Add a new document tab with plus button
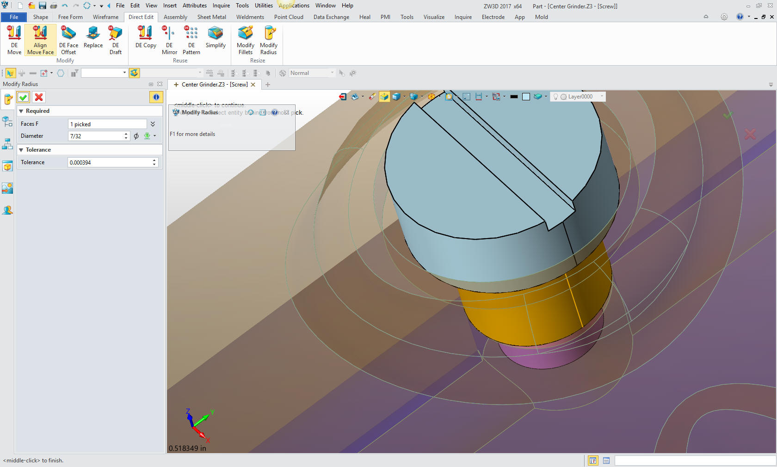Viewport: 777px width, 467px height. tap(267, 85)
